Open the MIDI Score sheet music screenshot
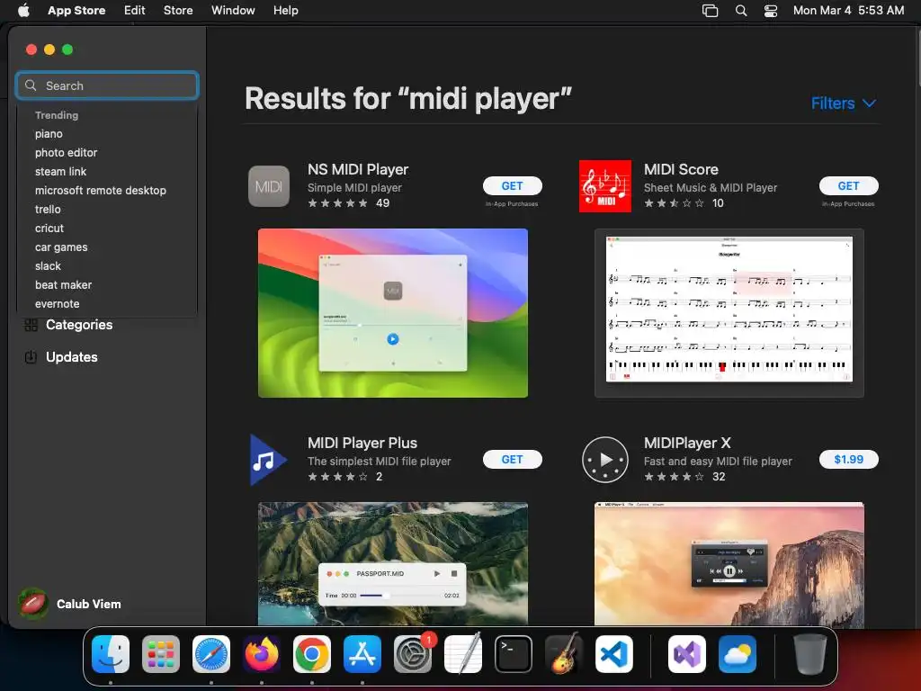Viewport: 921px width, 691px height. coord(729,313)
